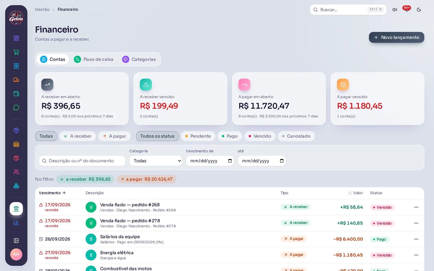
Task: Collapse the sidebar with panel icon
Action: click(16, 241)
